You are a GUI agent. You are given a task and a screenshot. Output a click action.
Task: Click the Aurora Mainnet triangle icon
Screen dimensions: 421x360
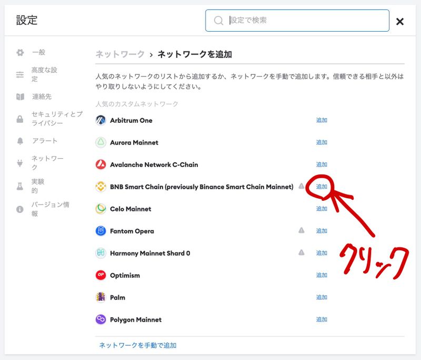point(101,142)
